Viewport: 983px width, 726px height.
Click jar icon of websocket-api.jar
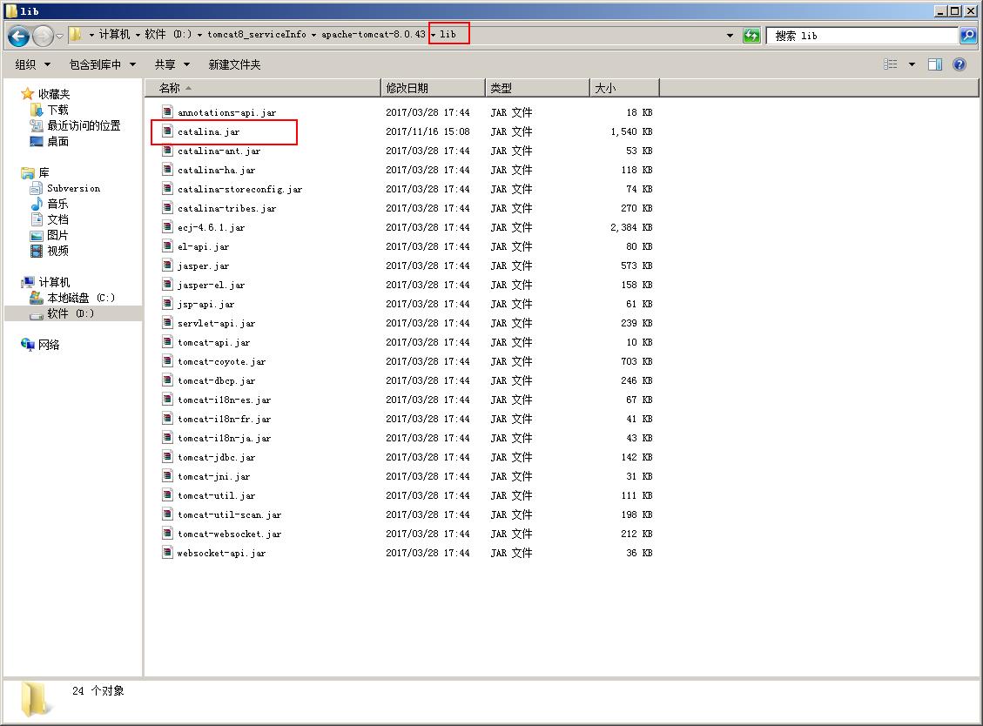pyautogui.click(x=167, y=553)
